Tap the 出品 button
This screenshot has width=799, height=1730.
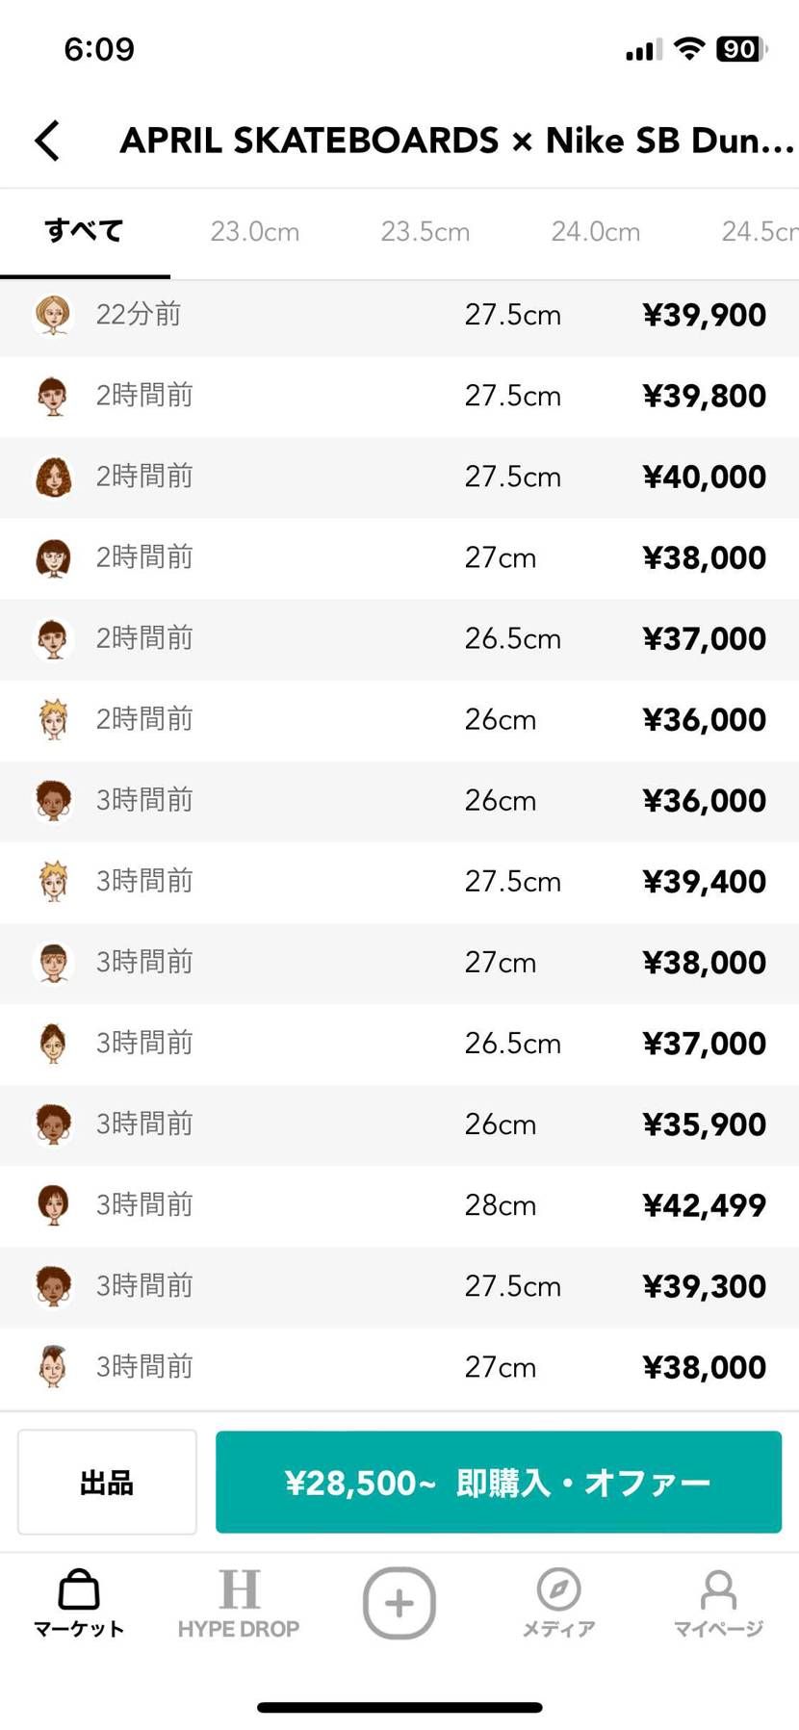107,1482
